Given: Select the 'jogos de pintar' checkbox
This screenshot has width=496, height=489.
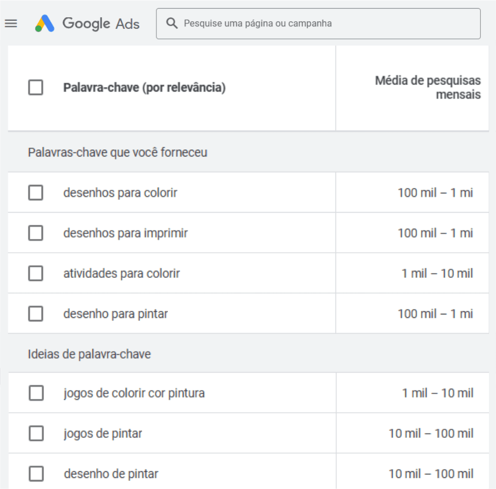Looking at the screenshot, I should click(x=36, y=434).
